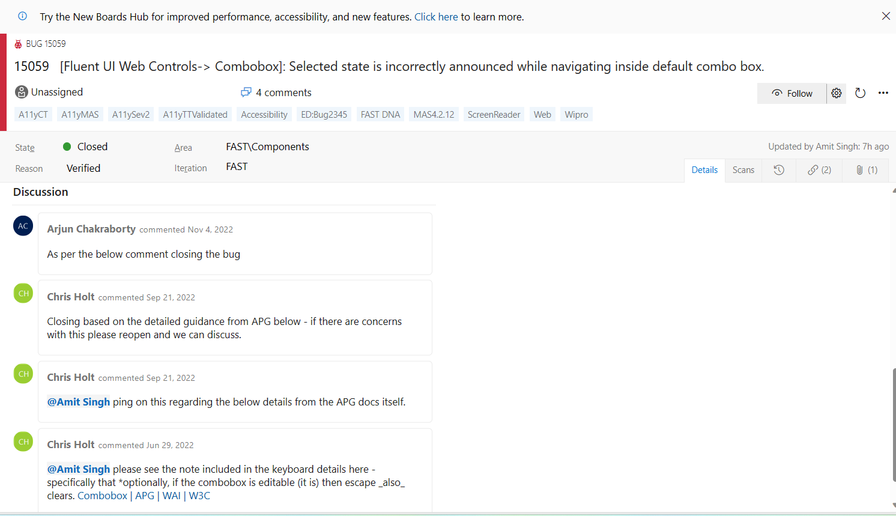This screenshot has width=896, height=516.
Task: Follow this bug work item
Action: pyautogui.click(x=792, y=93)
